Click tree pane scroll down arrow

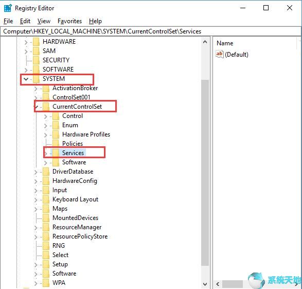point(205,284)
